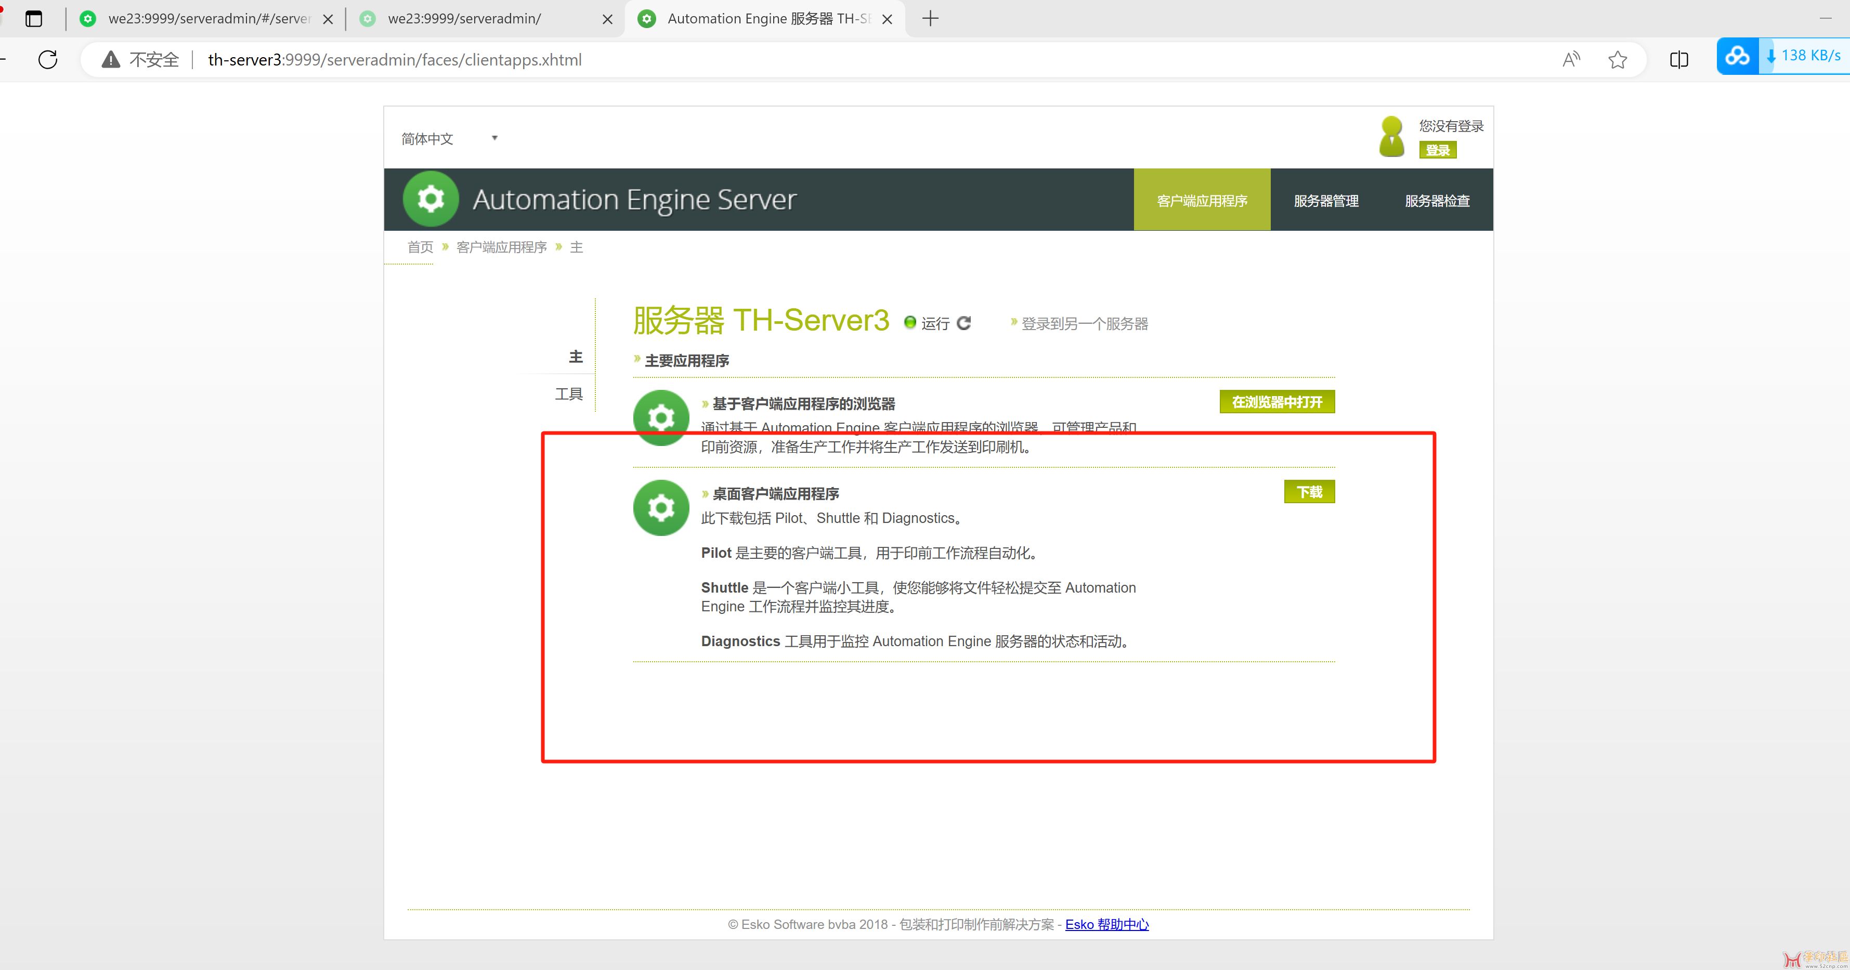Image resolution: width=1850 pixels, height=970 pixels.
Task: Close the we23:9999/serveradmin/ tab
Action: click(608, 19)
